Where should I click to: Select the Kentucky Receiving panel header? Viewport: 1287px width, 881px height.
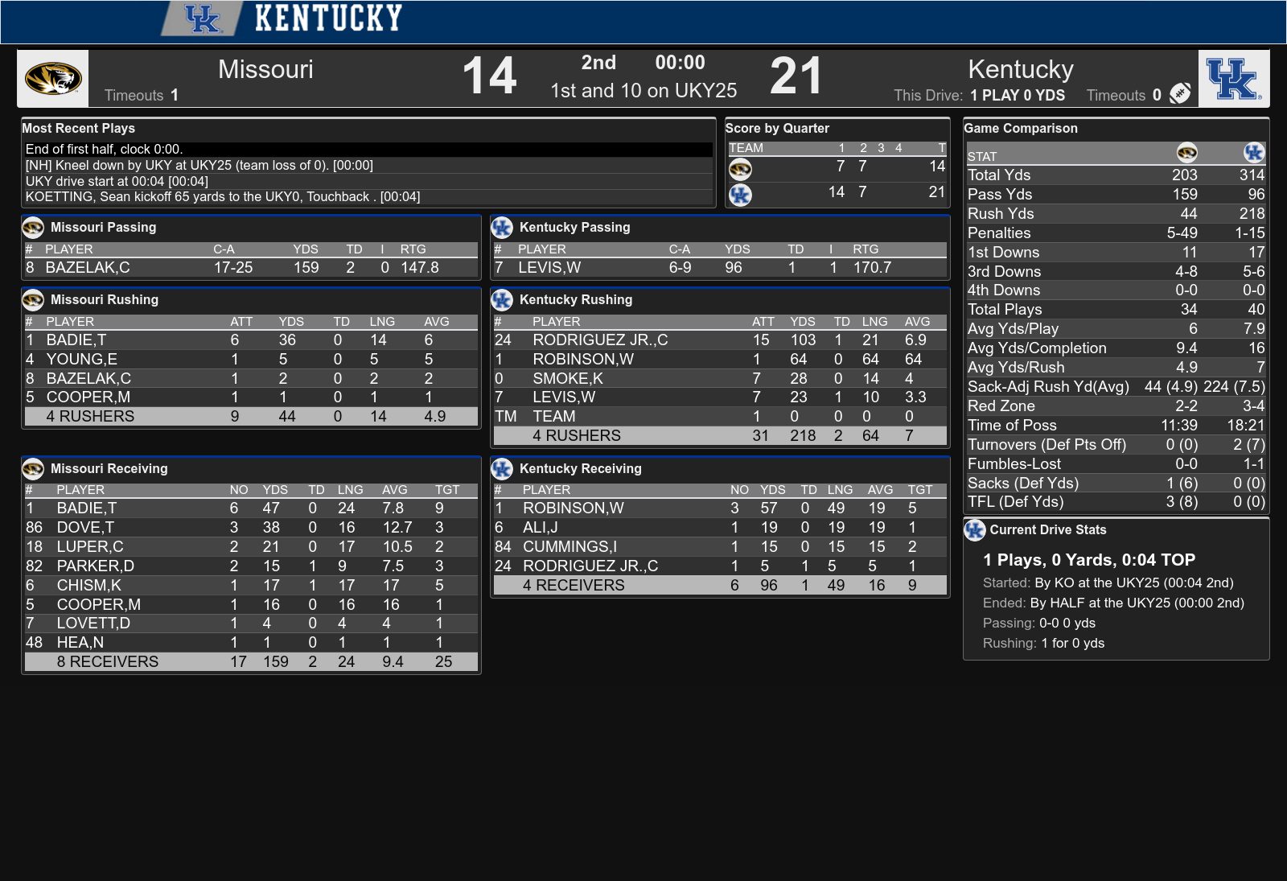720,468
